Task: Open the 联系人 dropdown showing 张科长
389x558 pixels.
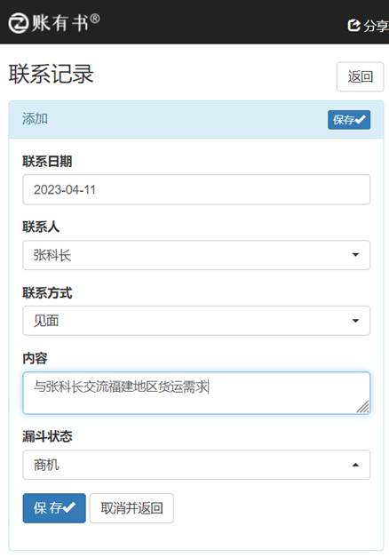Action: point(196,255)
